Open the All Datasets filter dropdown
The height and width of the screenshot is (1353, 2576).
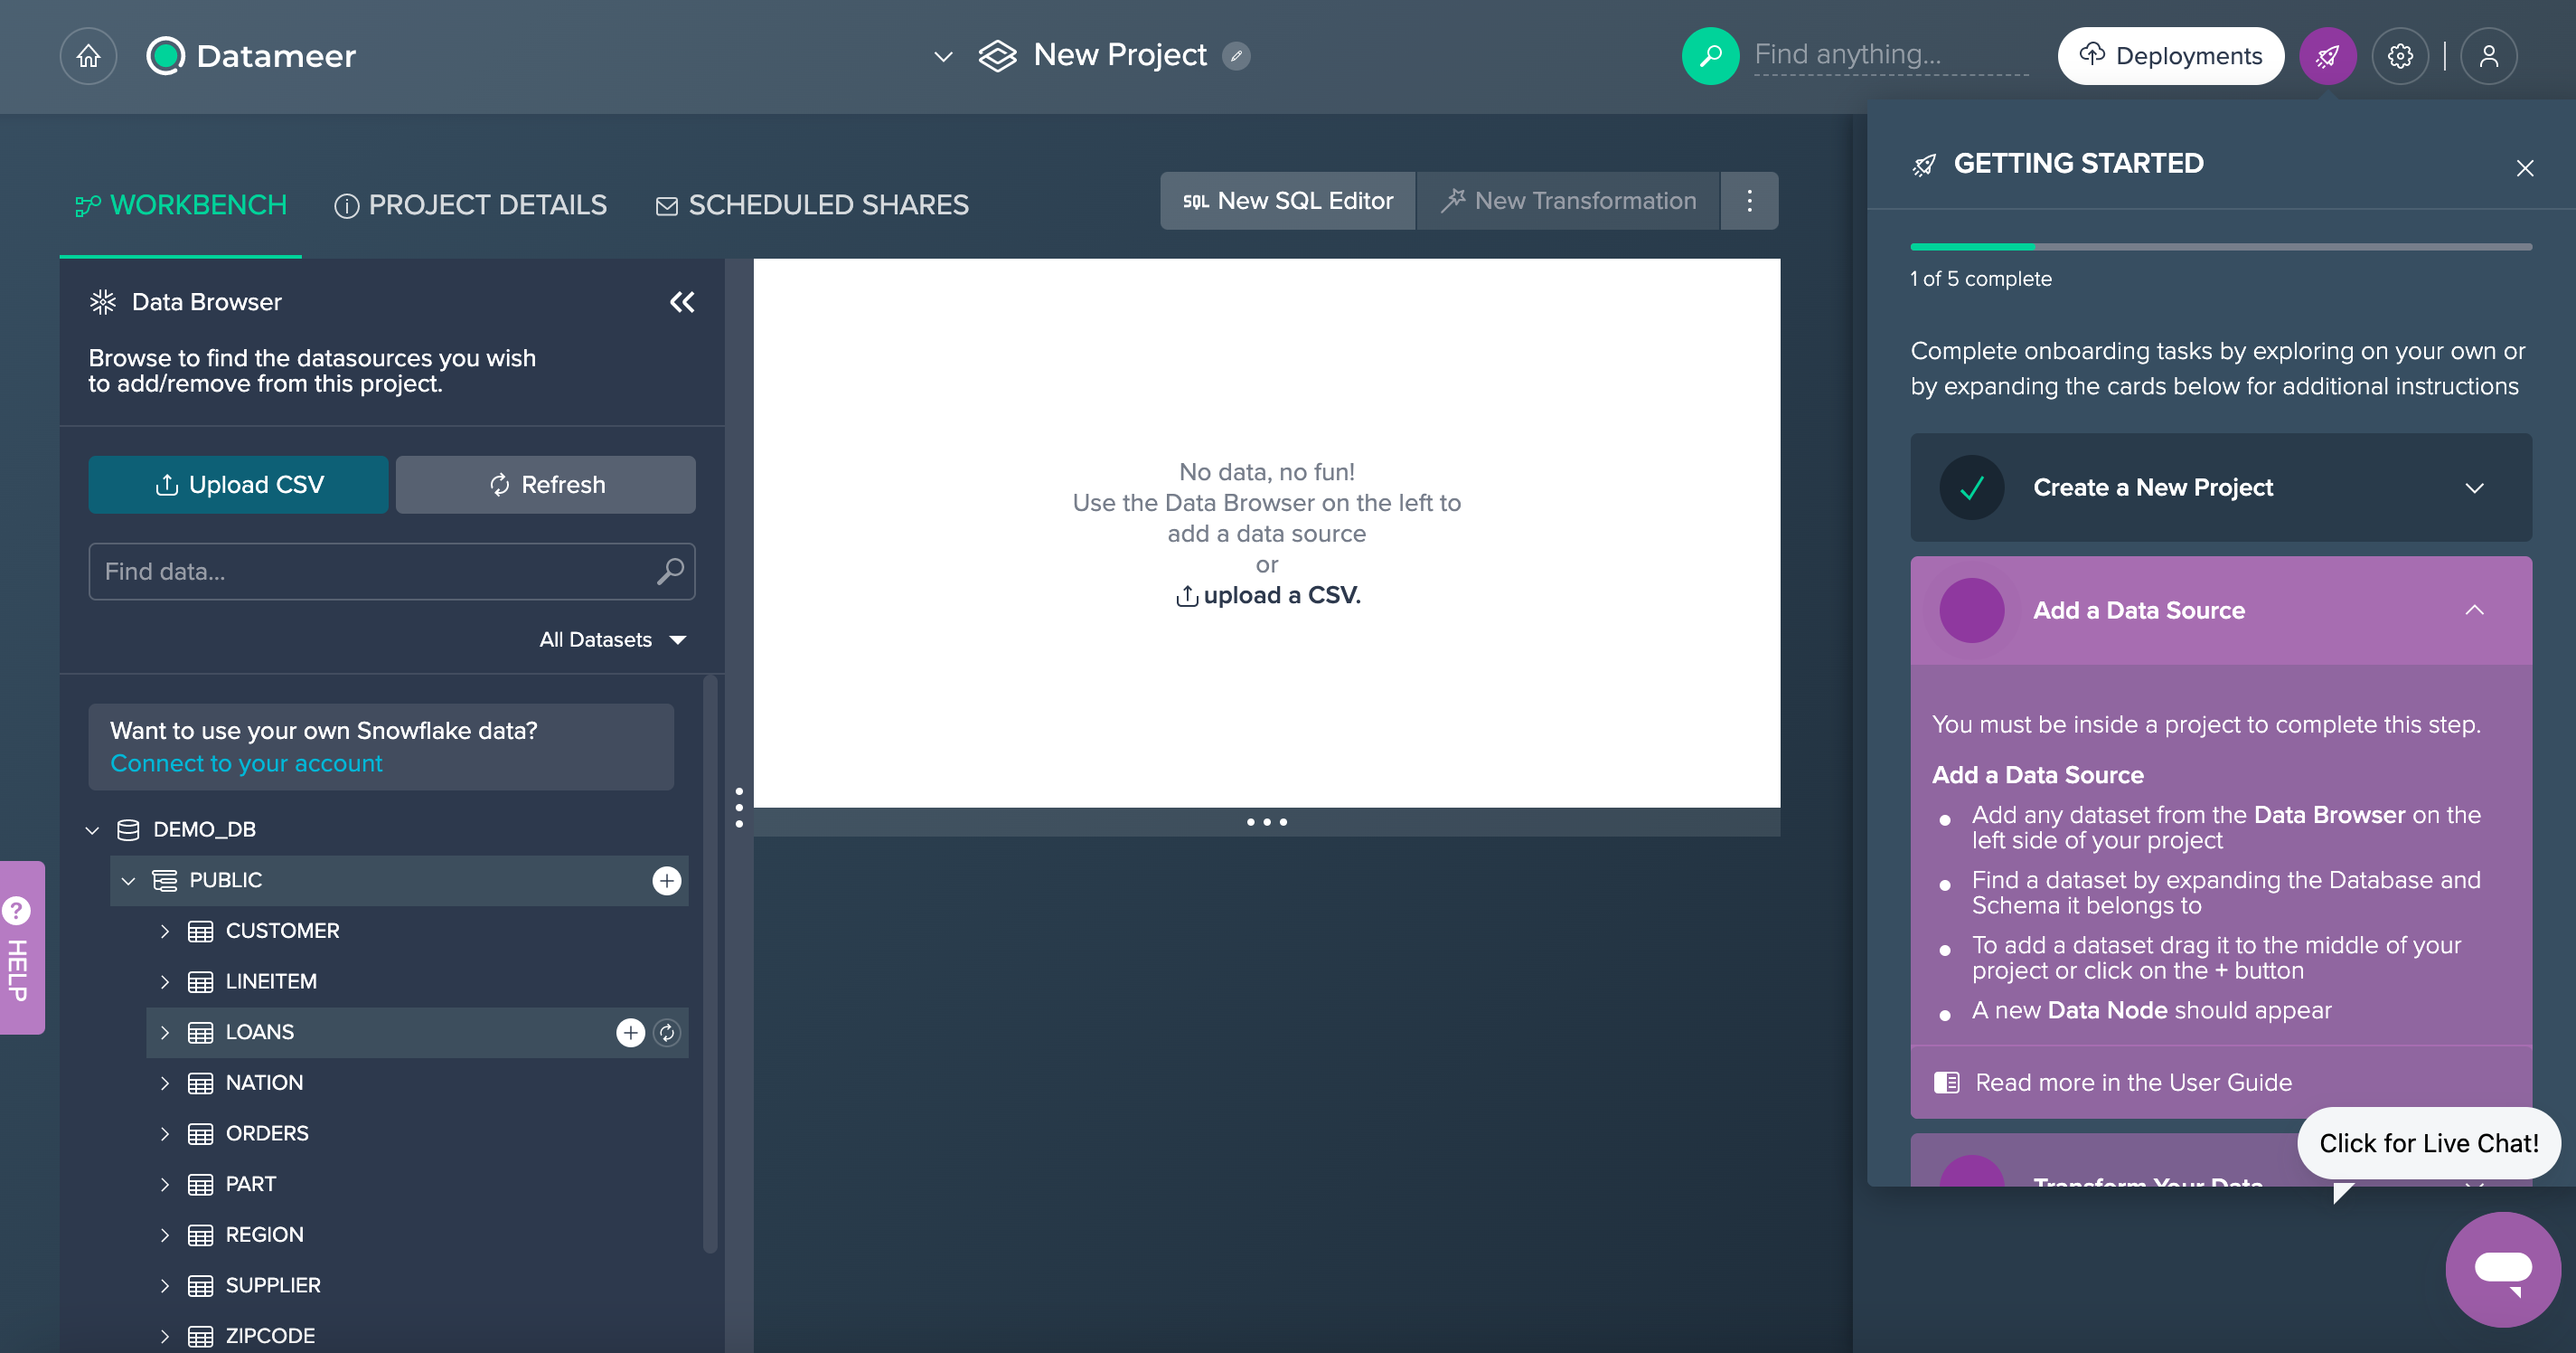click(612, 639)
